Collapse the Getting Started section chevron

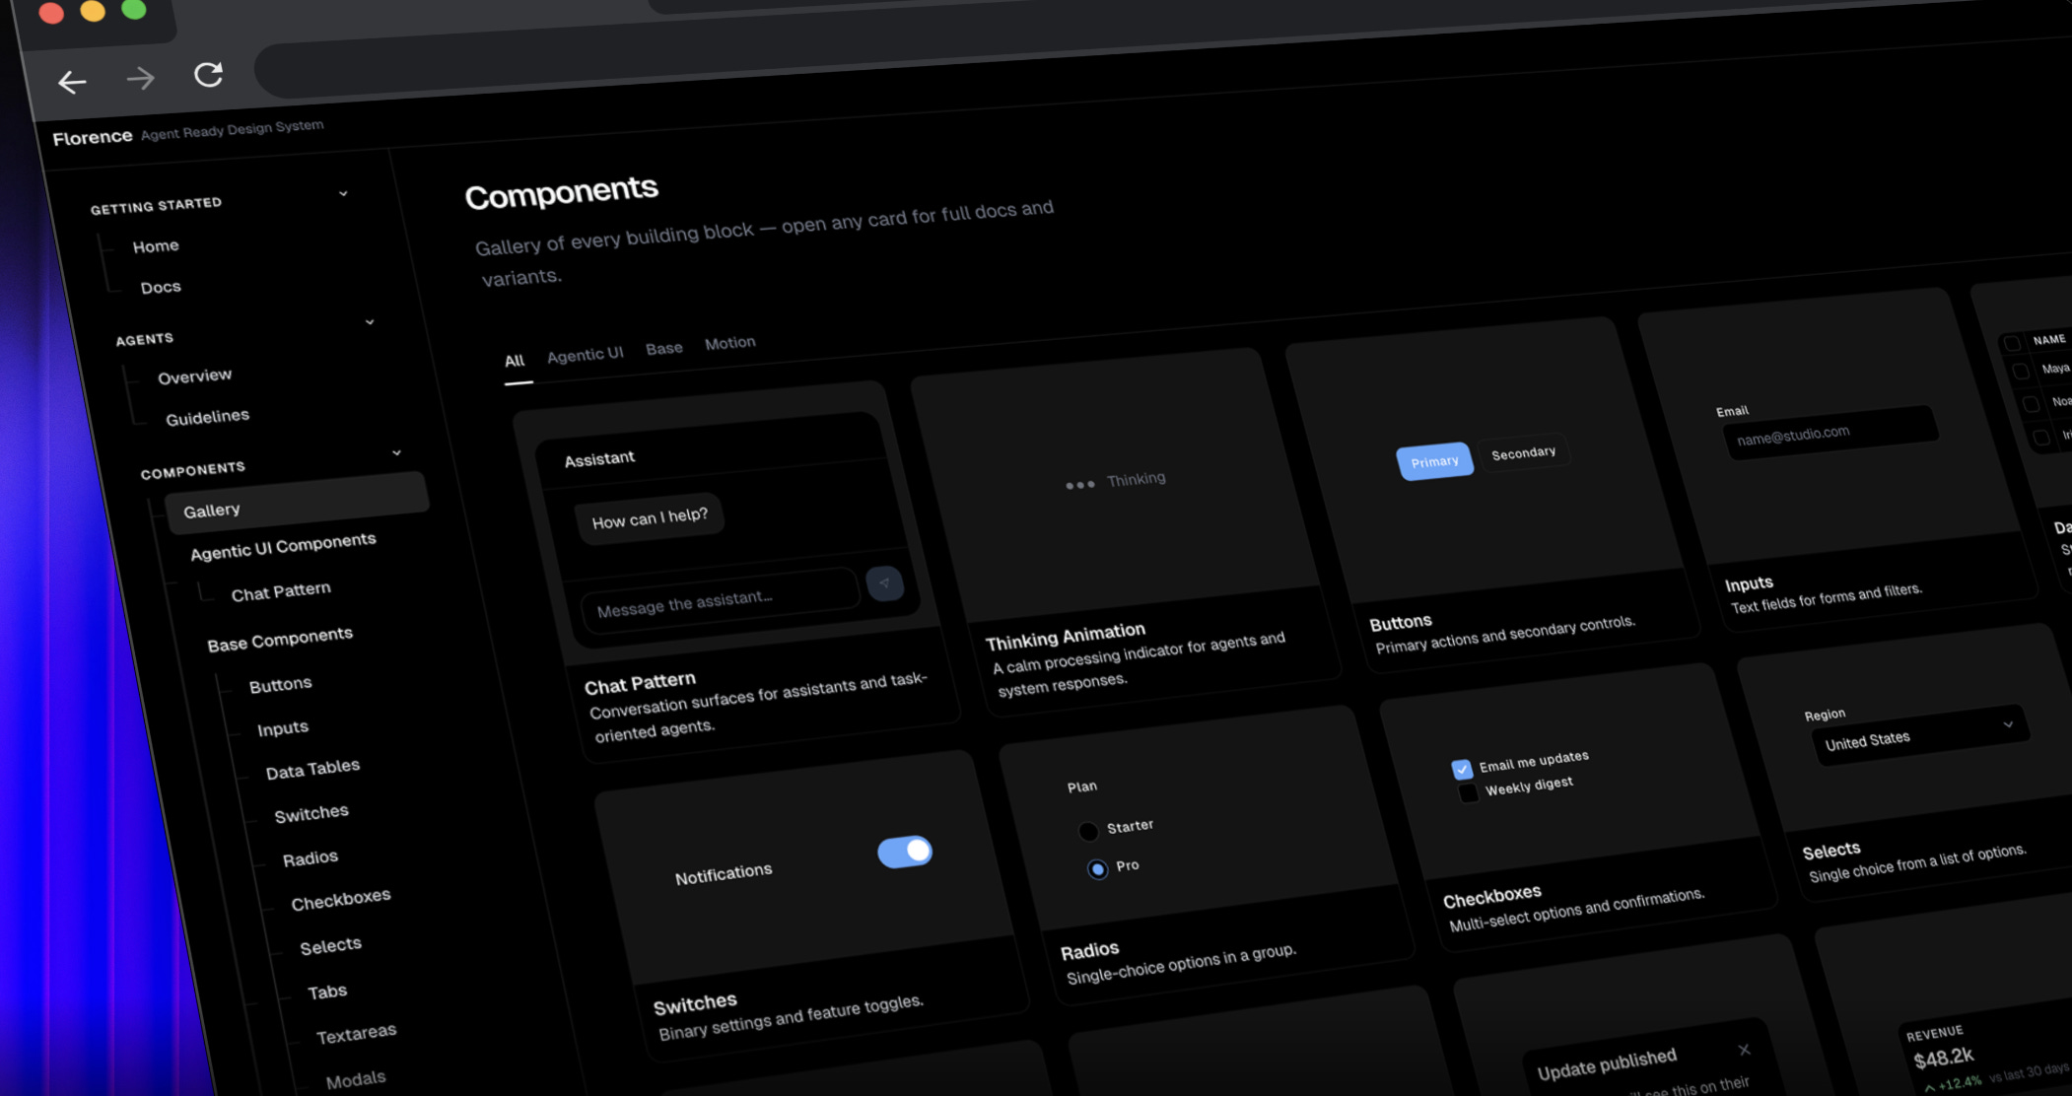coord(343,194)
